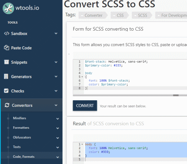Expand the Snippets menu chevron
Image resolution: width=187 pixels, height=164 pixels.
click(56, 62)
